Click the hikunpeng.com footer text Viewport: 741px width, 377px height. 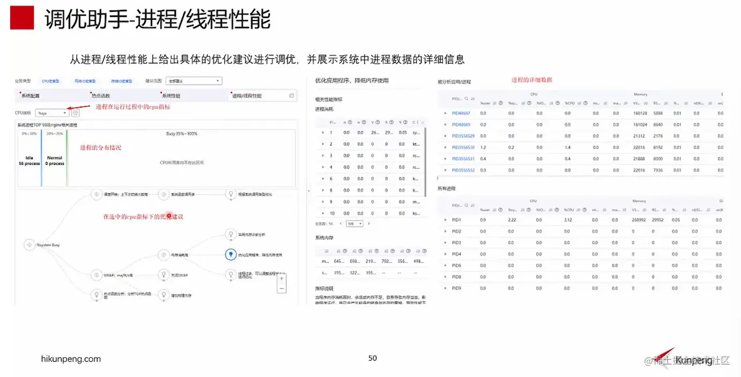click(x=71, y=359)
